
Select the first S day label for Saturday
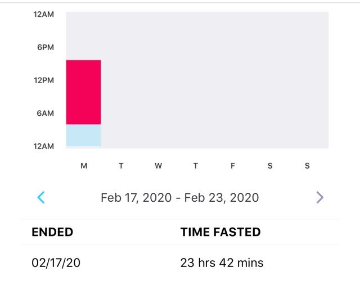point(270,166)
